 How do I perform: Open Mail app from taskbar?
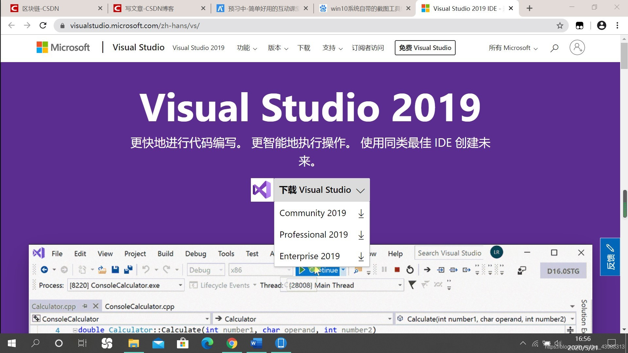(158, 343)
